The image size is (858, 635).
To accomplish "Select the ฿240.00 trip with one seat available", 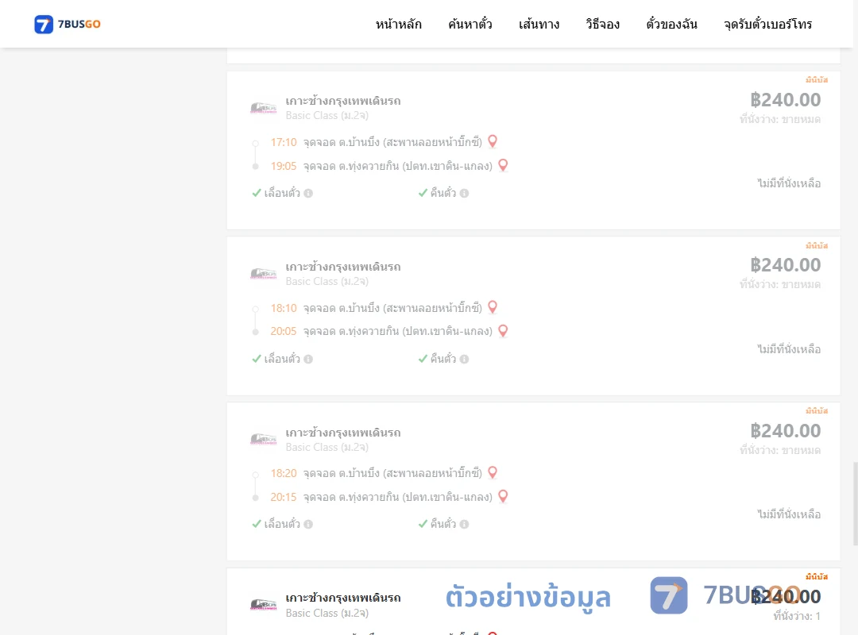I will coord(534,602).
